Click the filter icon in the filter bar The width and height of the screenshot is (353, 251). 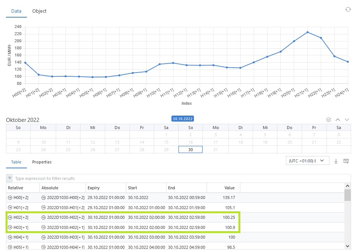(10, 178)
